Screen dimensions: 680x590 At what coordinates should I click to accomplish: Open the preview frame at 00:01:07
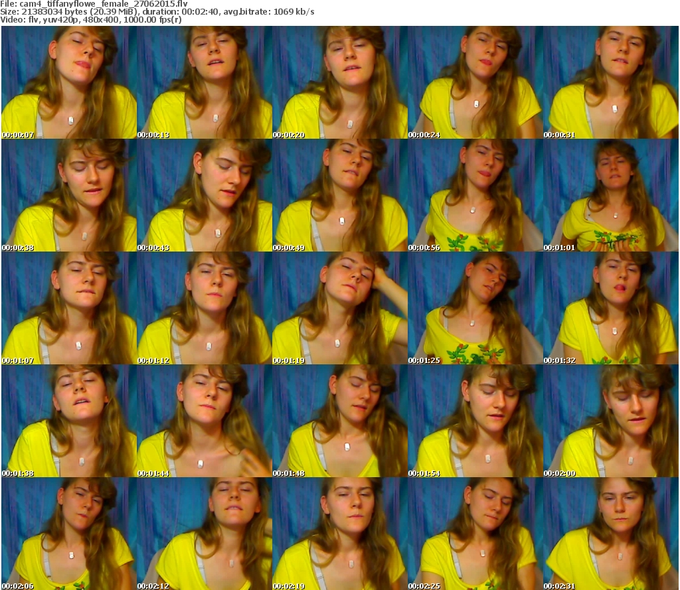69,308
